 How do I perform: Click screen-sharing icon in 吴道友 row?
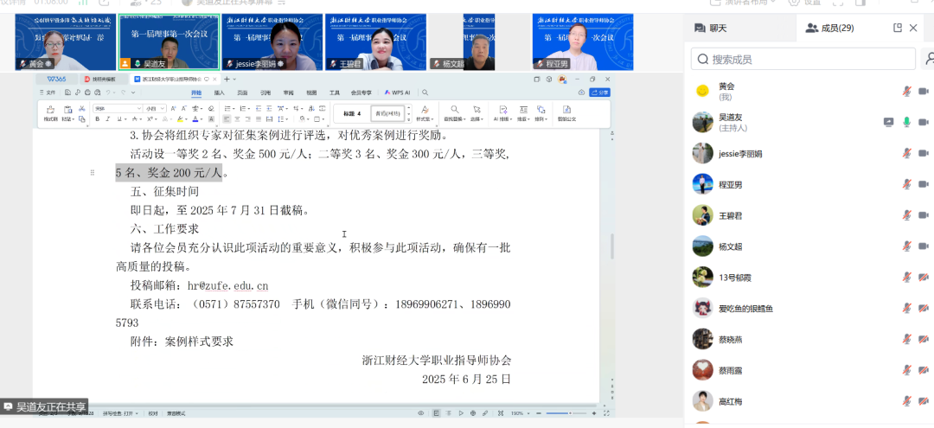pyautogui.click(x=889, y=122)
